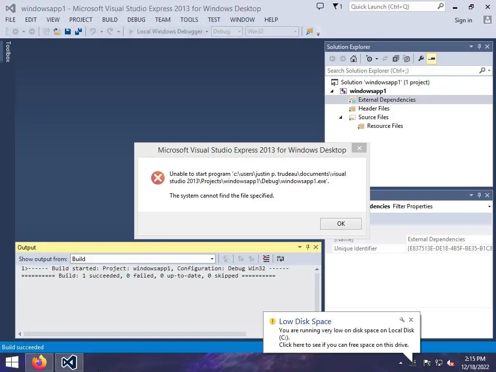
Task: Open the PROJECT menu
Action: tap(81, 19)
